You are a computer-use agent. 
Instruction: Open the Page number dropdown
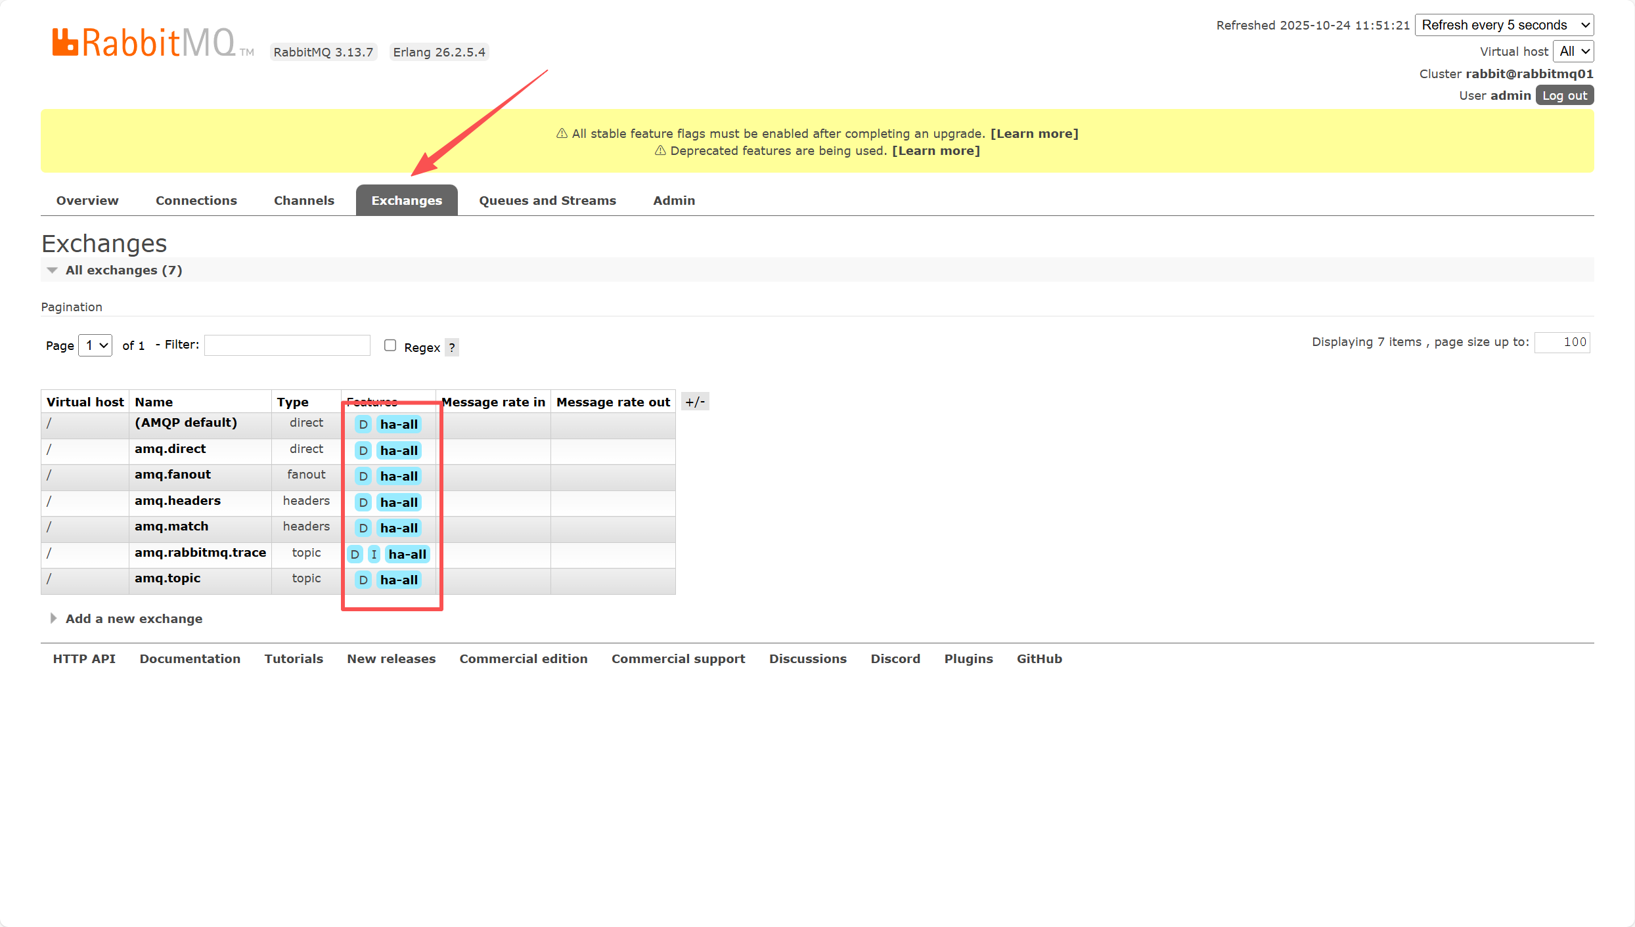point(96,345)
